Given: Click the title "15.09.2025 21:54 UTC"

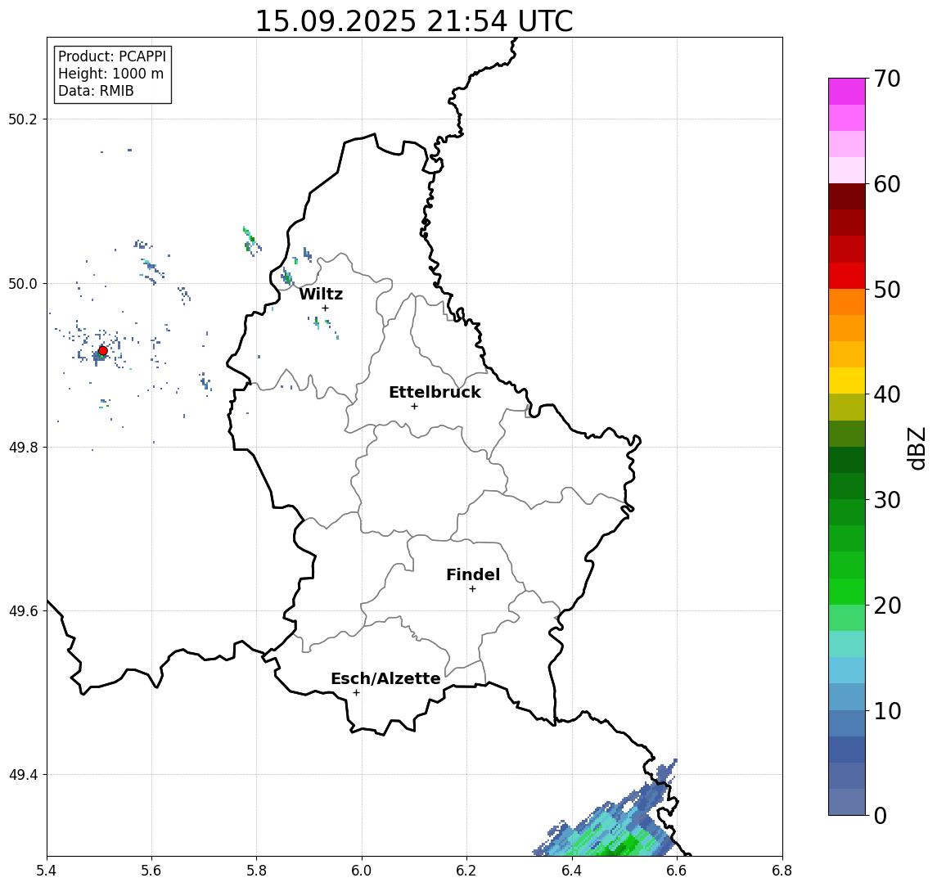Looking at the screenshot, I should click(x=414, y=21).
